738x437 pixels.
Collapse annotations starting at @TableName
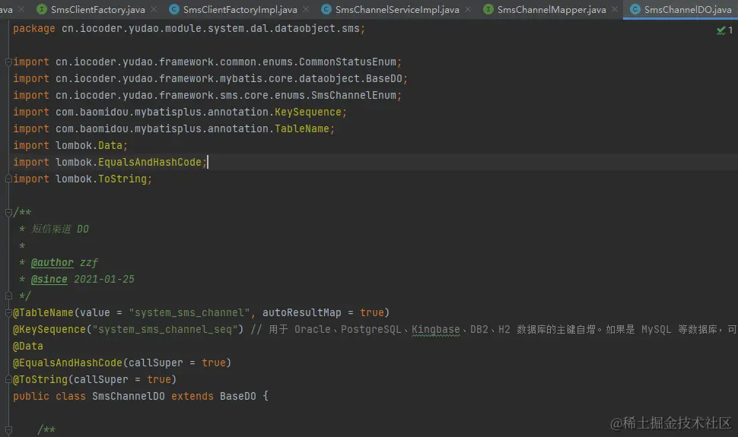[8, 312]
